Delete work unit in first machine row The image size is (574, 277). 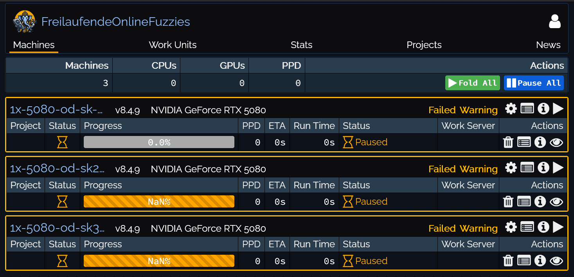click(508, 142)
